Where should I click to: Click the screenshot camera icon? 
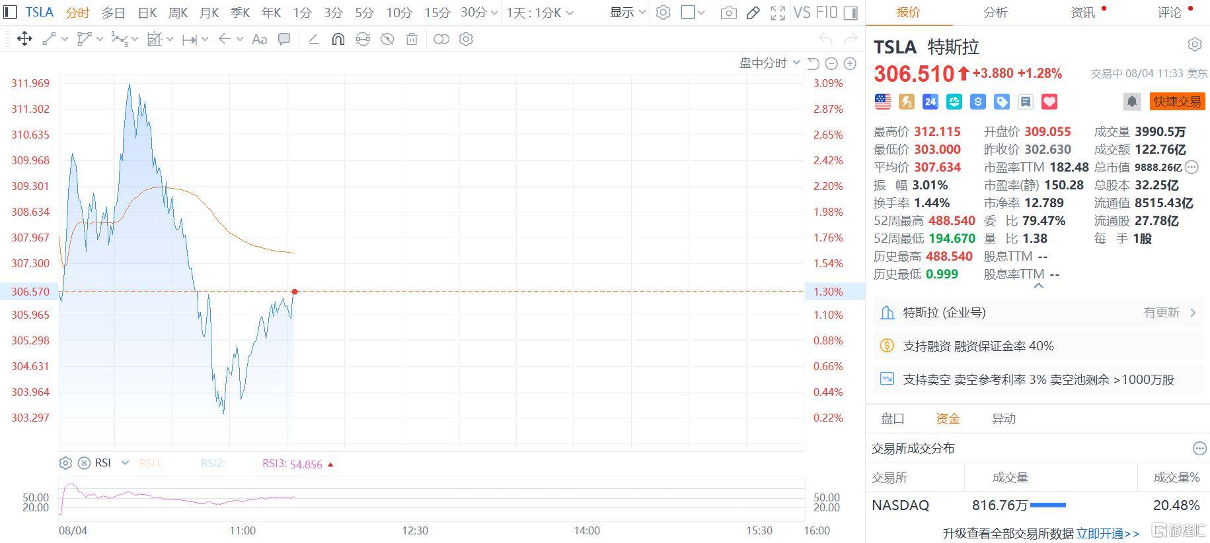pyautogui.click(x=728, y=13)
